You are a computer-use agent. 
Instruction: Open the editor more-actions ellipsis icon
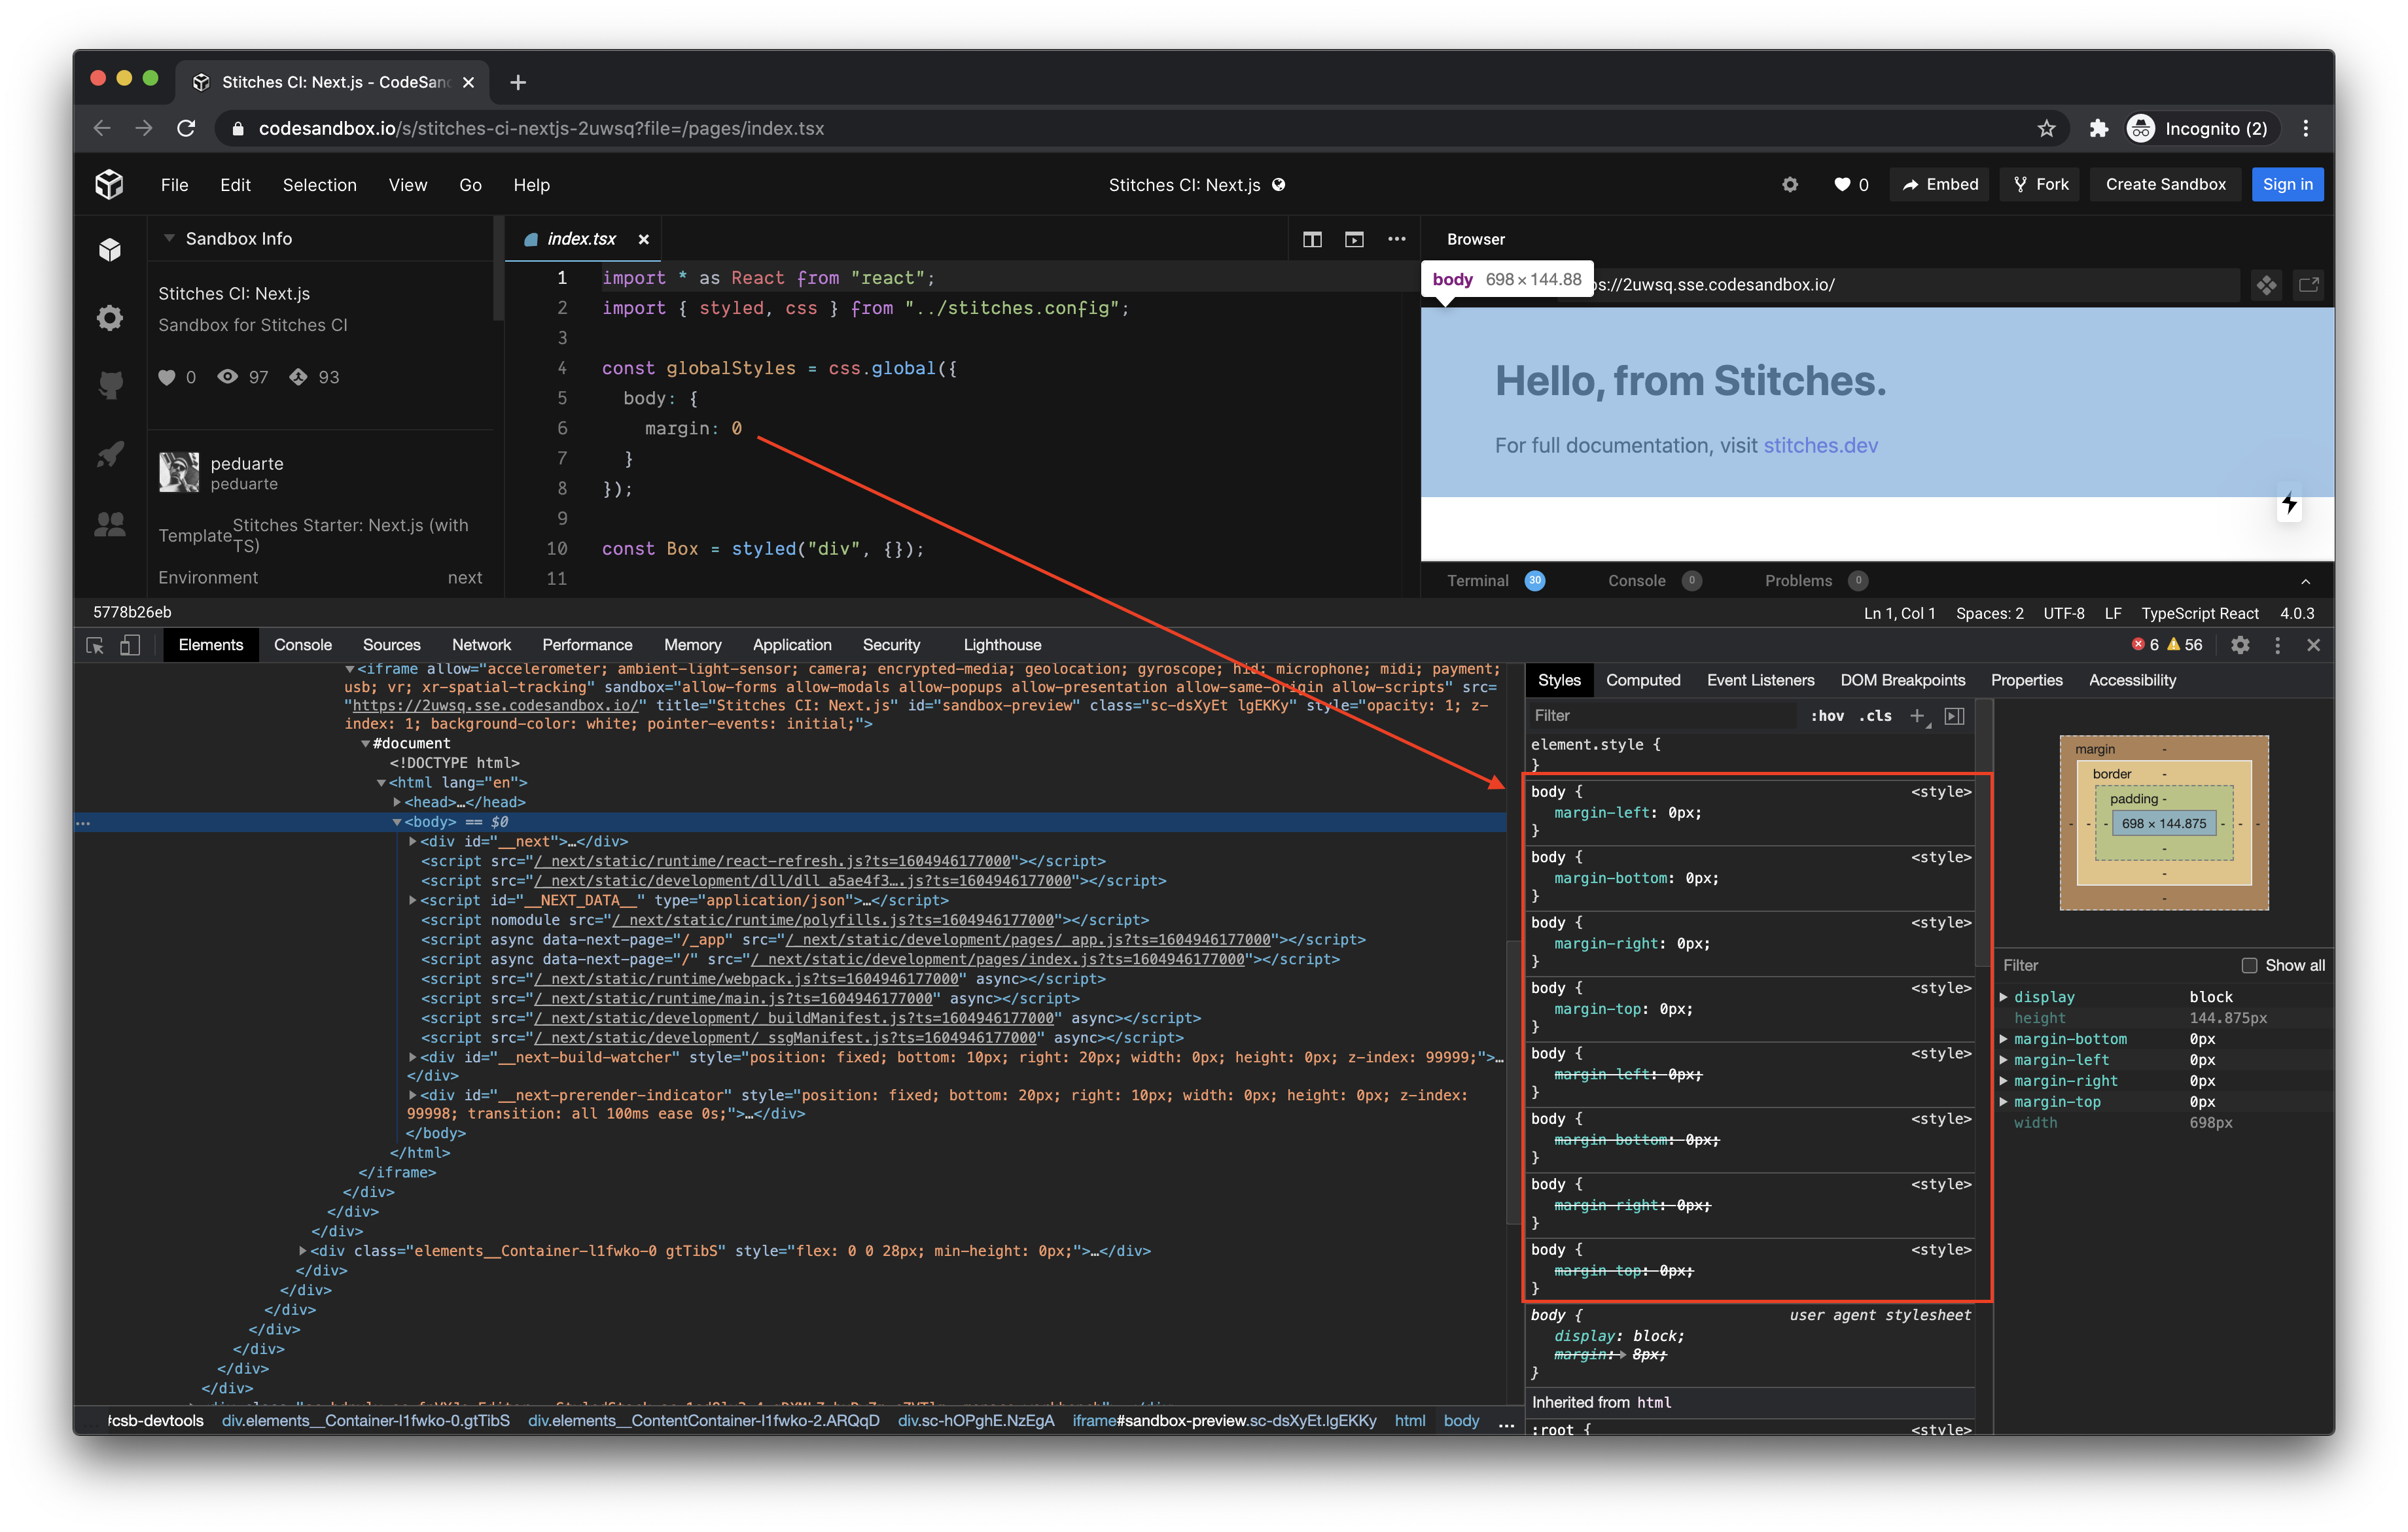coord(1397,239)
